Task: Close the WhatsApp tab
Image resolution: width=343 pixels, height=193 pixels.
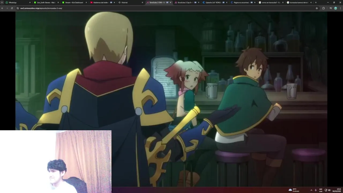Action: pos(30,2)
